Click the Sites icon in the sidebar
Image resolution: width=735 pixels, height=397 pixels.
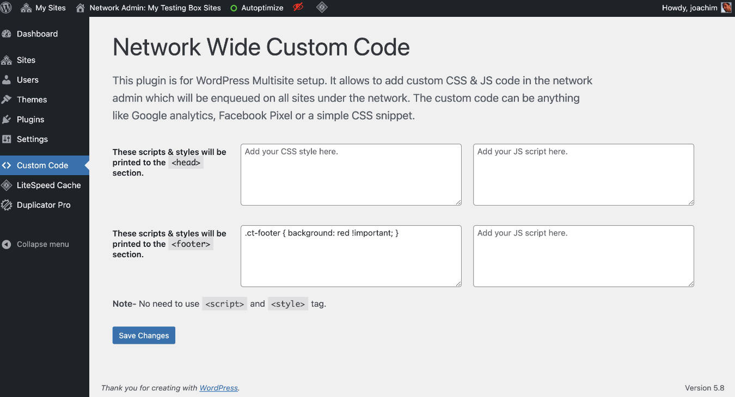click(8, 60)
